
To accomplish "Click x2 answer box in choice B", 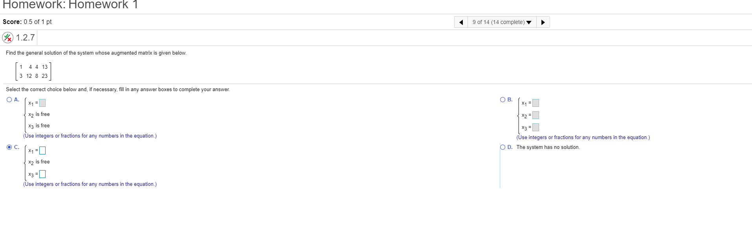I will coord(536,115).
